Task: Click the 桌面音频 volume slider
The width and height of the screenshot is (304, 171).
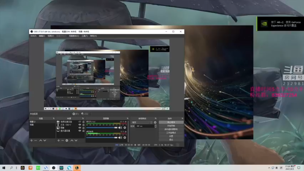Action: pos(102,138)
